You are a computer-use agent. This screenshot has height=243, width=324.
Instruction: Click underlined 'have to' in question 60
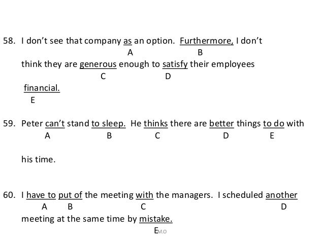point(41,195)
